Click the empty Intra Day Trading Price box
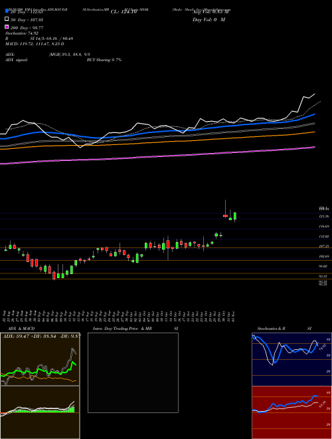This screenshot has width=332, height=439. [133, 372]
